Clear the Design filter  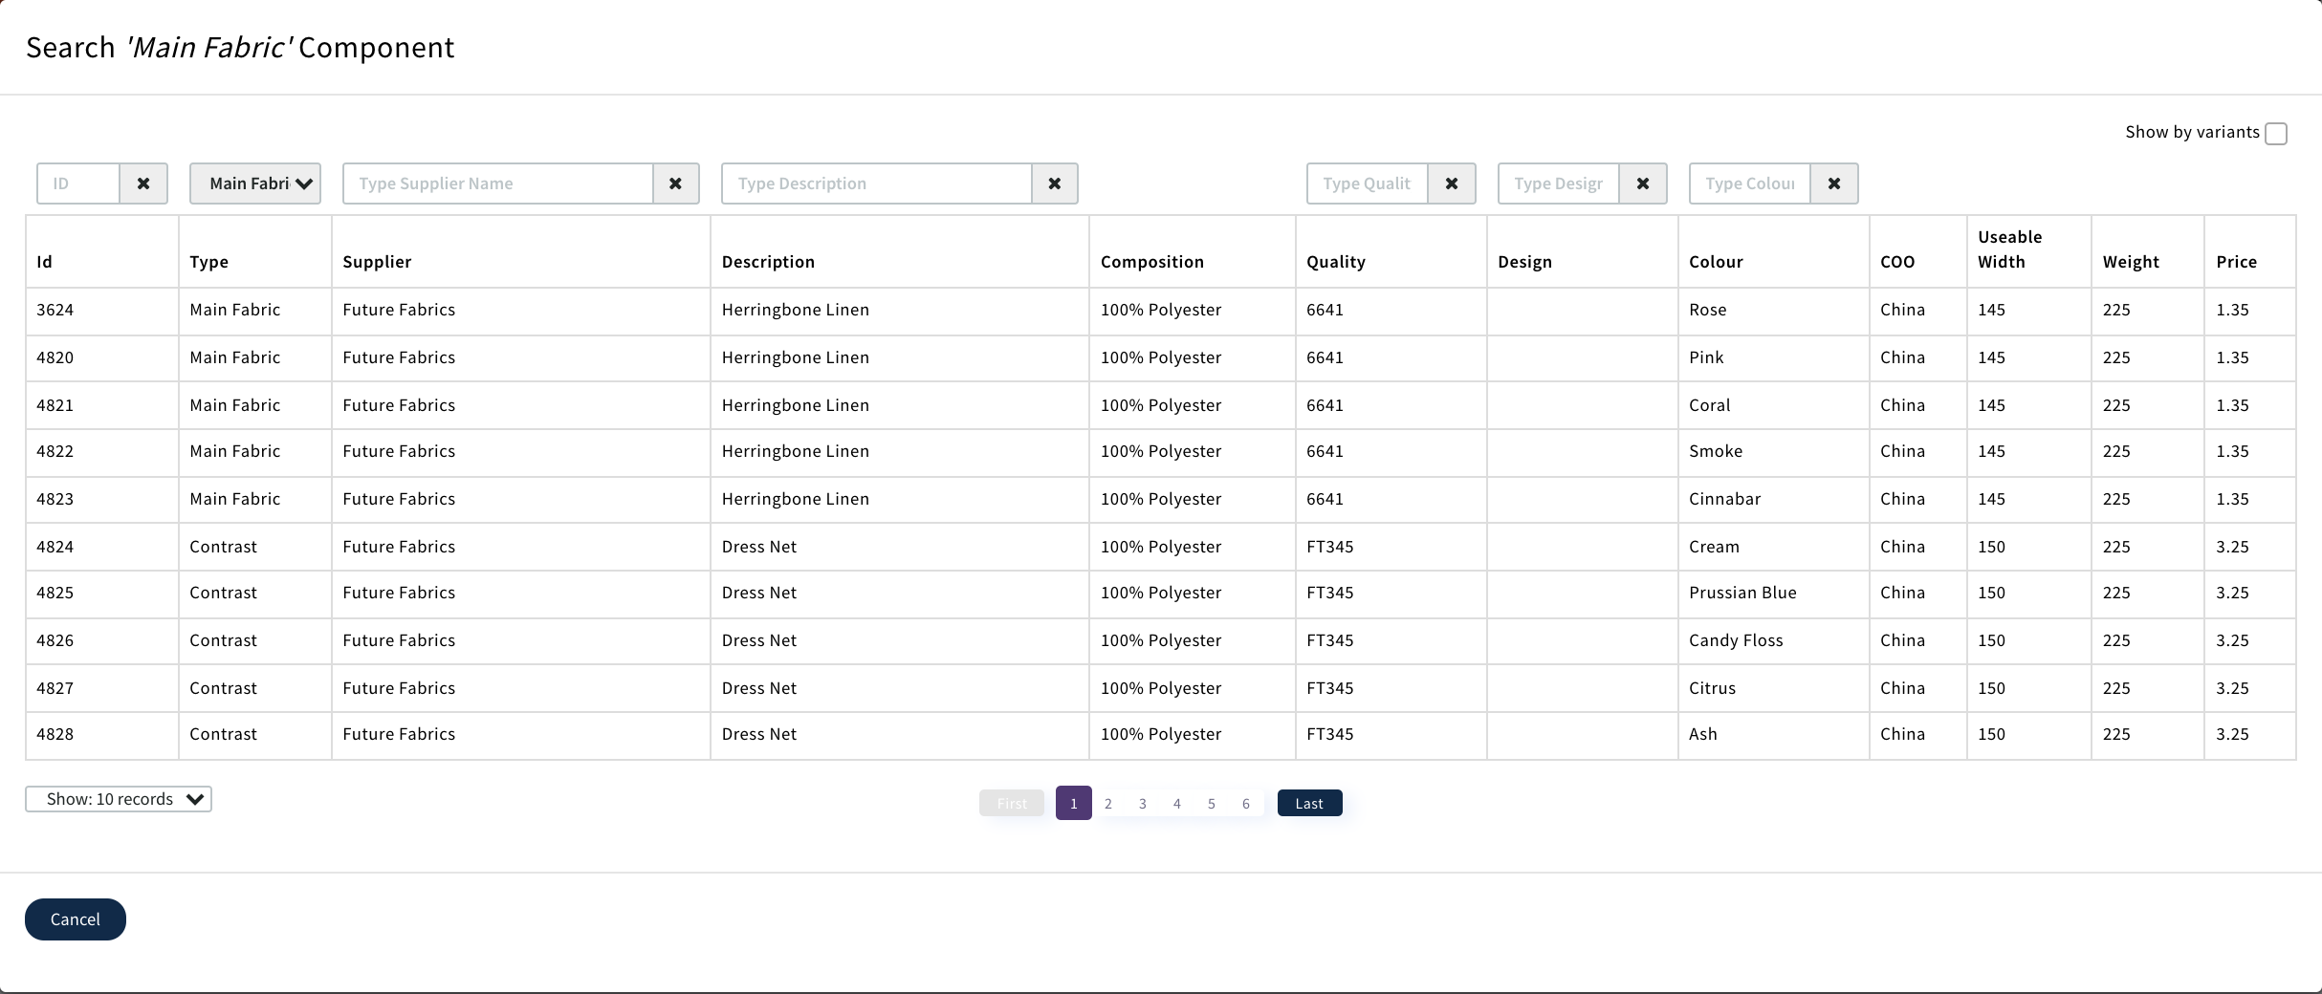(1642, 184)
